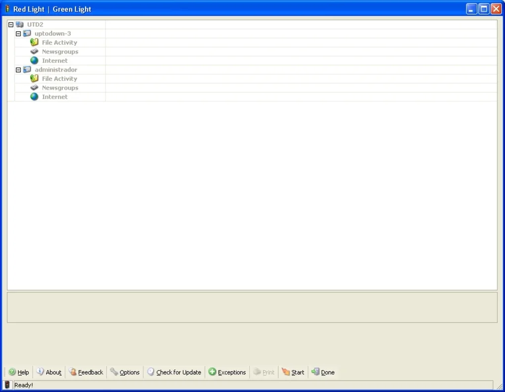
Task: Click Newsgroups icon under administrador
Action: coord(34,88)
